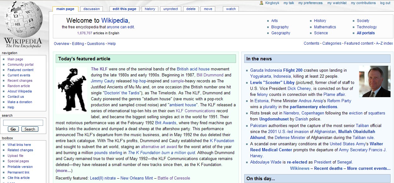Viewport: 394px width, 183px height.
Task: Click Random article in sidebar
Action: click(x=19, y=86)
